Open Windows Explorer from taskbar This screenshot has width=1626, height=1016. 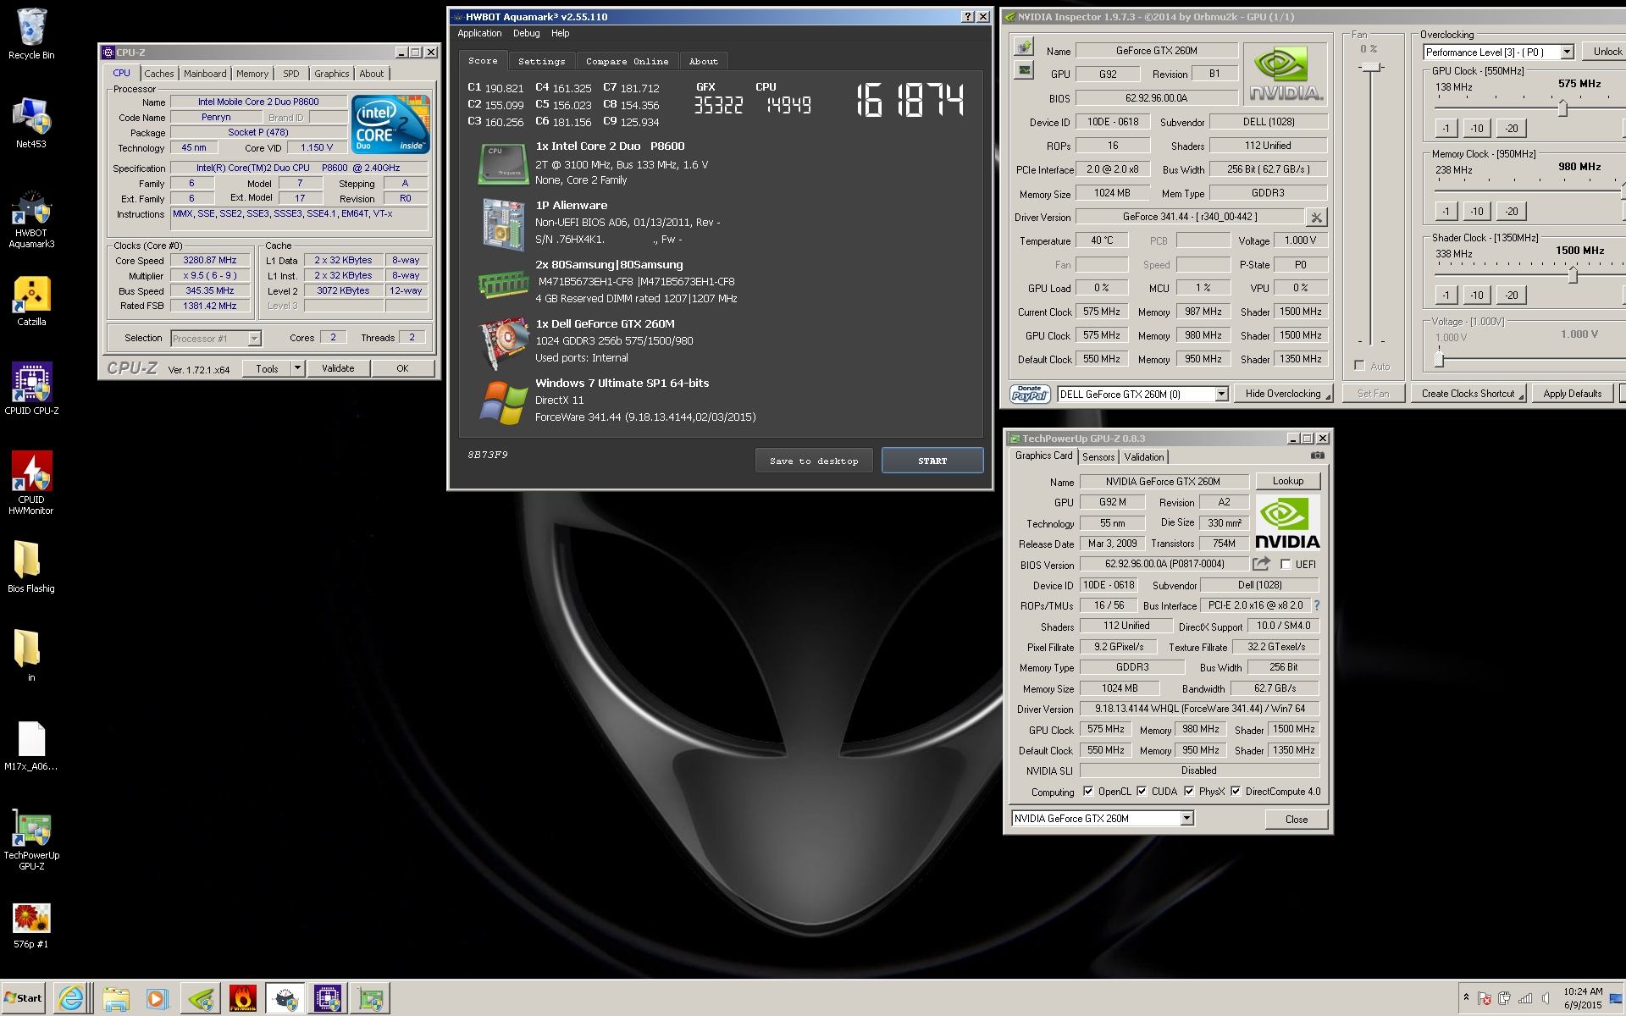point(115,999)
